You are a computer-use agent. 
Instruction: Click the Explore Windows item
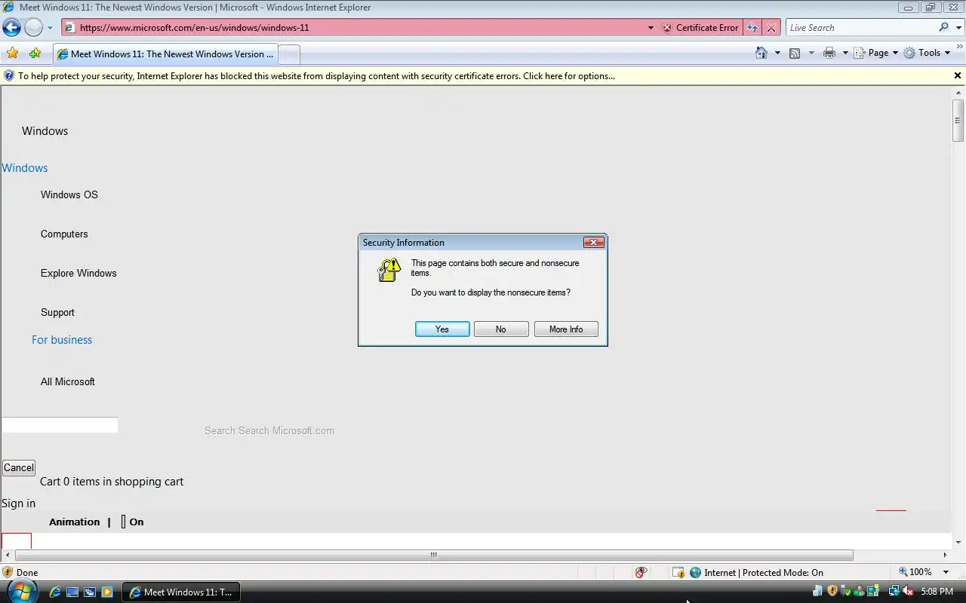pyautogui.click(x=78, y=273)
